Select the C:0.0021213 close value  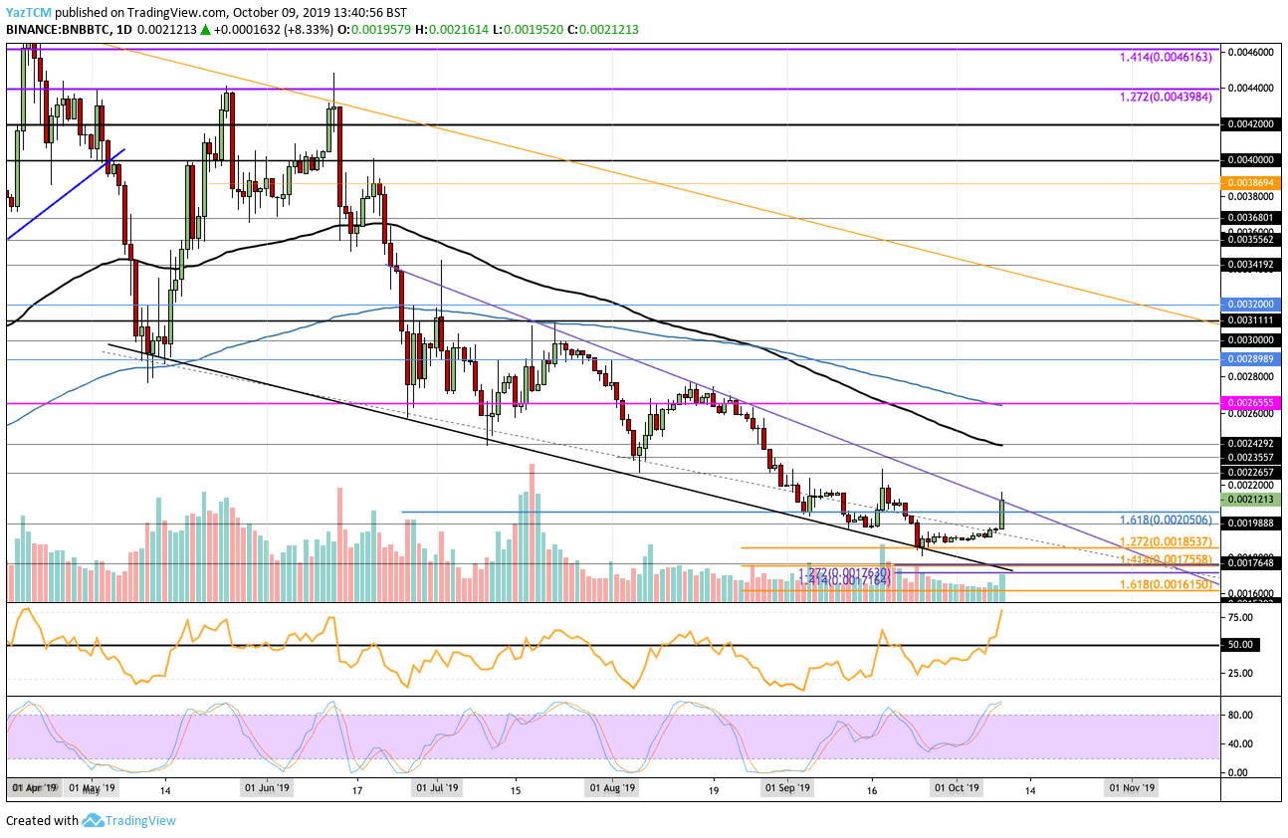click(602, 30)
